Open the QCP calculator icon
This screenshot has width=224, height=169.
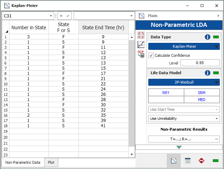click(x=141, y=54)
